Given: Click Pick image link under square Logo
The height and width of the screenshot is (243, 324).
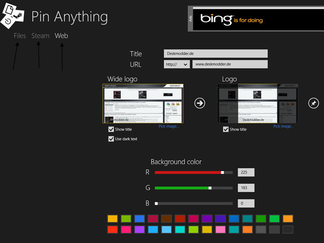Looking at the screenshot, I should [283, 126].
